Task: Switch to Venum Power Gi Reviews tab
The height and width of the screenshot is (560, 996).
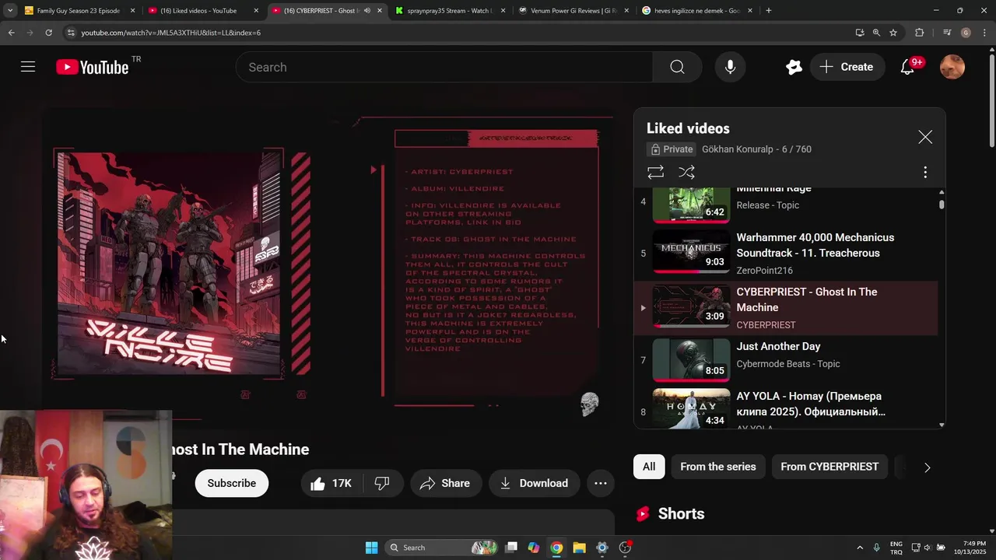Action: 573,11
